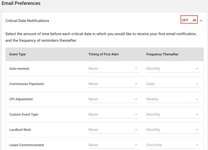
Task: Open Auto-renewal Frequency Thereafter dropdown
Action: 173,69
